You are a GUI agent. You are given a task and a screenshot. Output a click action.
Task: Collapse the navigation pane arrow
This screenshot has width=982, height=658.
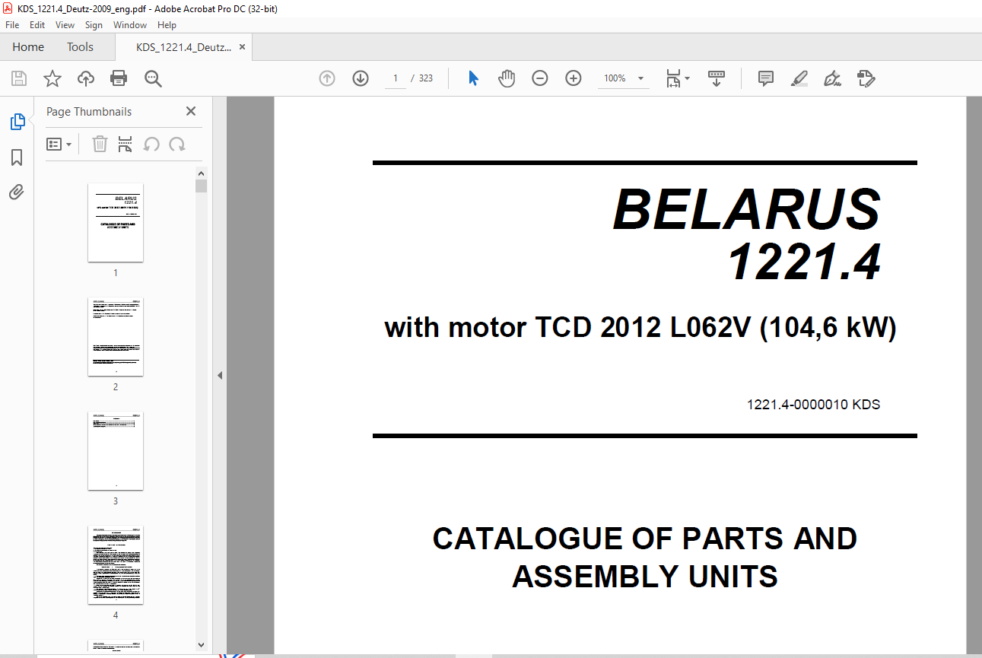click(x=220, y=375)
